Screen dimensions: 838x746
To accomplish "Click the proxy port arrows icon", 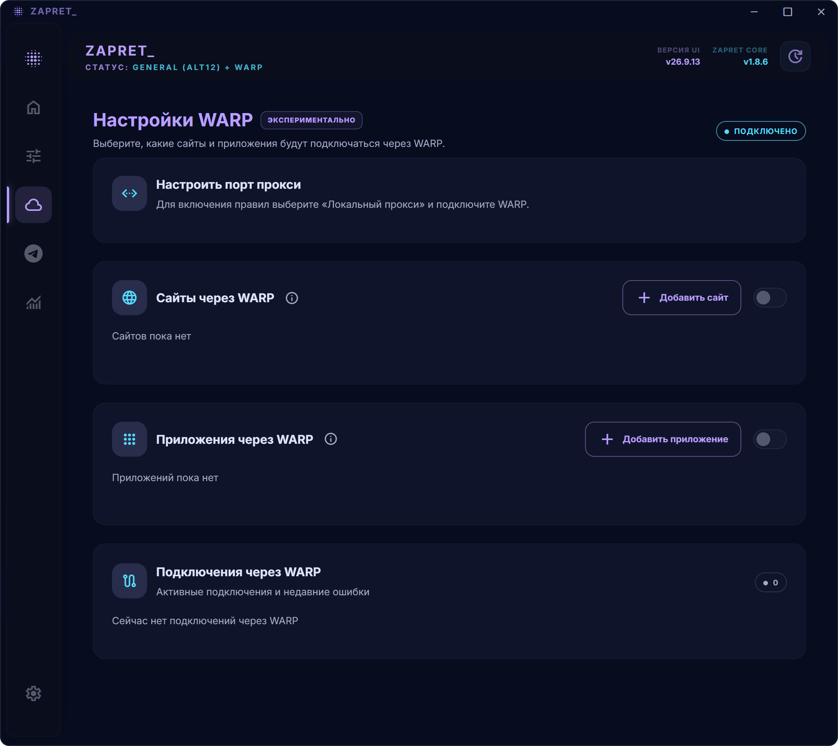I will click(129, 193).
